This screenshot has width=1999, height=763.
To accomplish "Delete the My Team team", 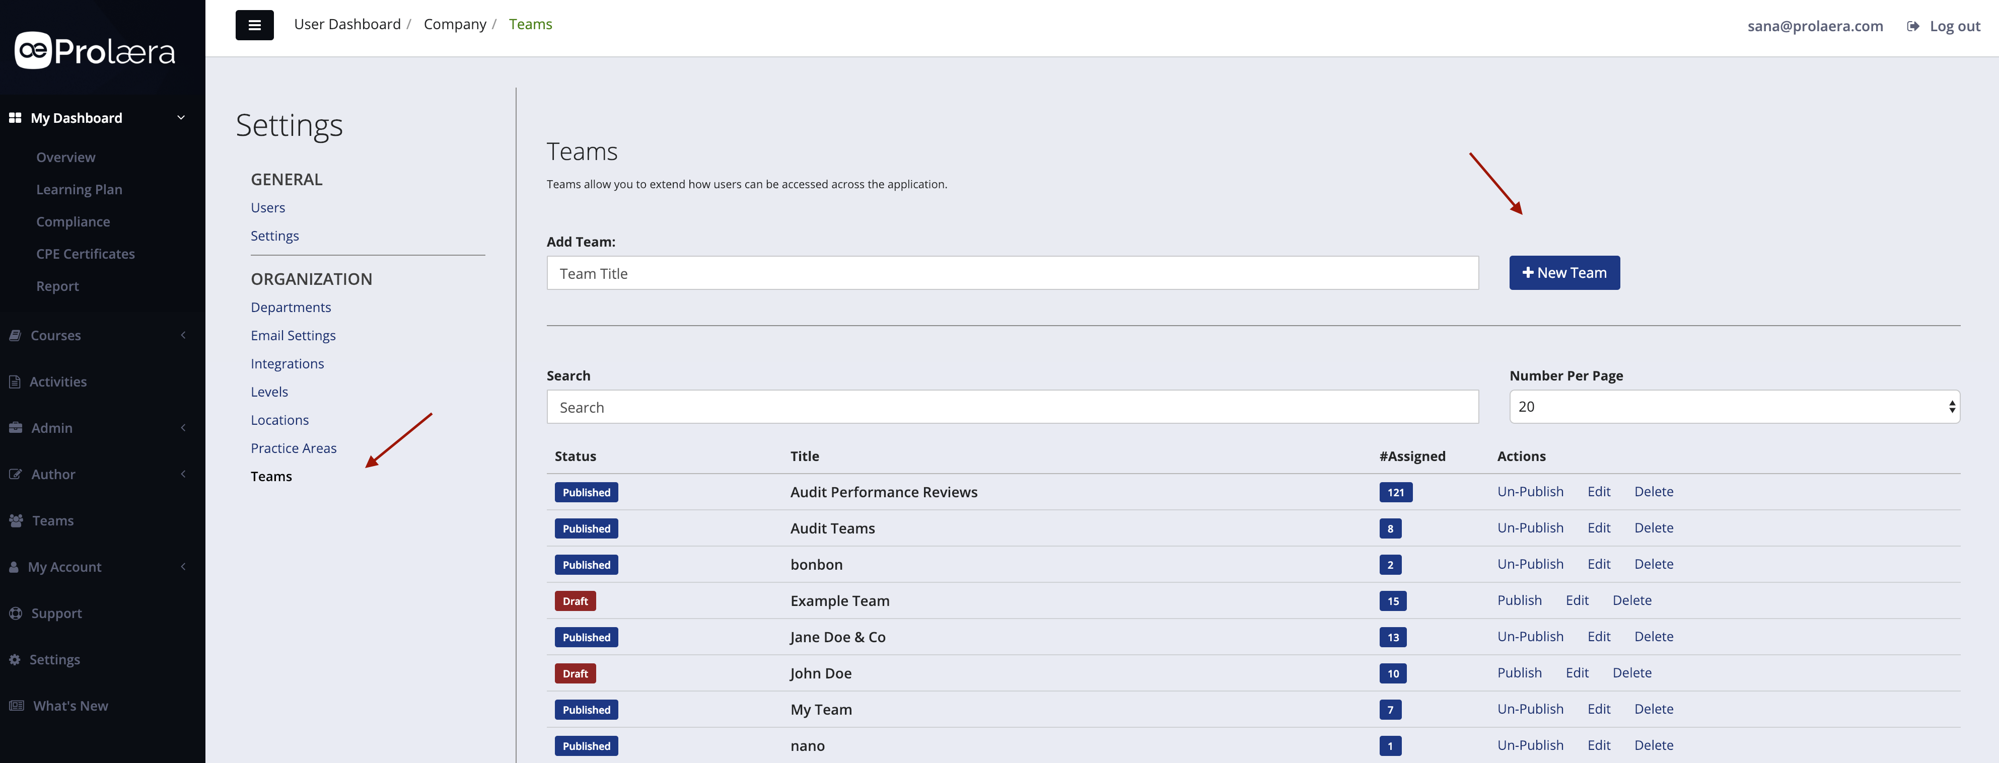I will pyautogui.click(x=1654, y=709).
